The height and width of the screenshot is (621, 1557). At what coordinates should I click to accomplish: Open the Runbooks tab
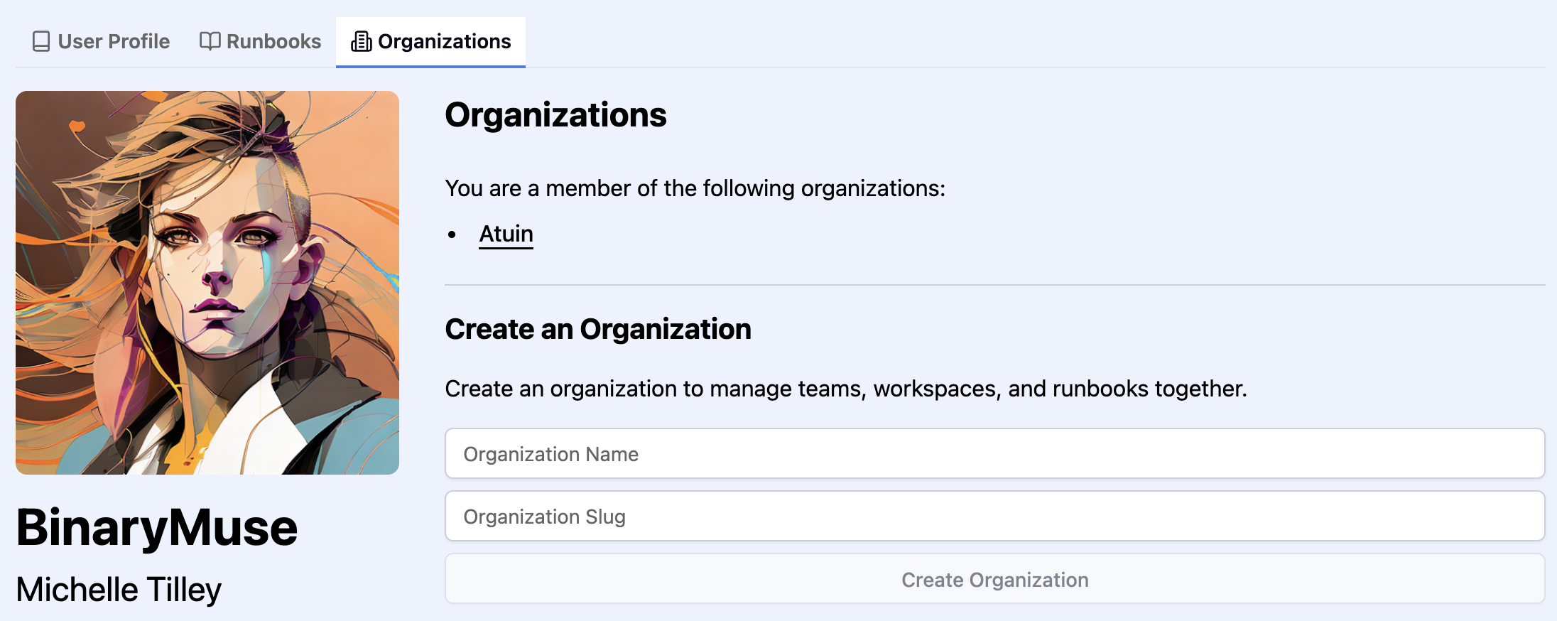tap(273, 41)
